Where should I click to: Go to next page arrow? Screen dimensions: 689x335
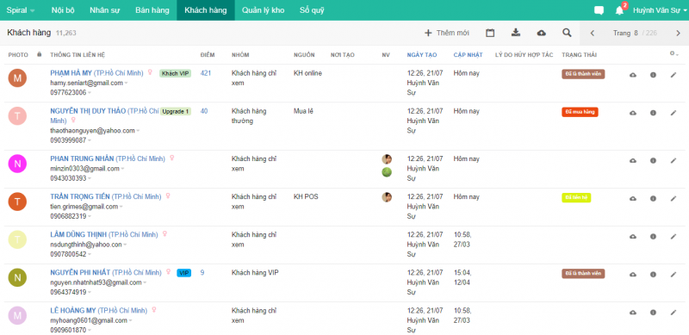pyautogui.click(x=678, y=33)
